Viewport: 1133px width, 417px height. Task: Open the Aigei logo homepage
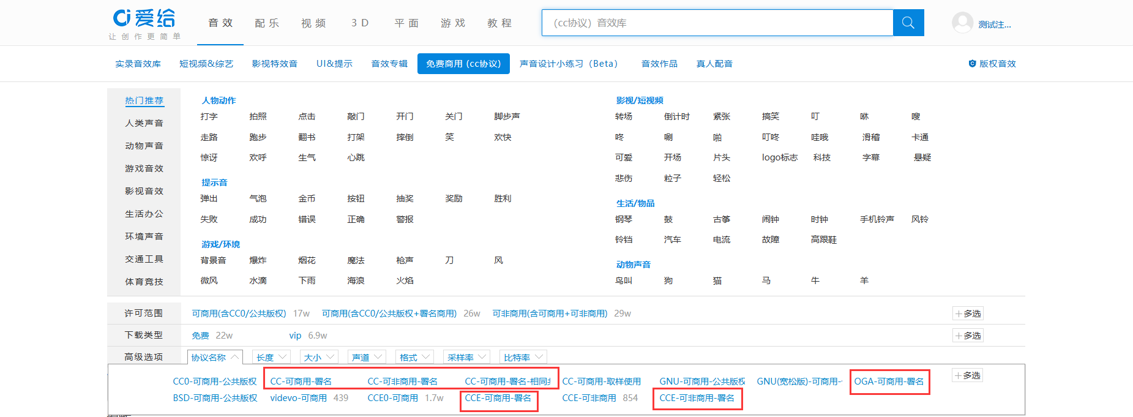coord(145,24)
